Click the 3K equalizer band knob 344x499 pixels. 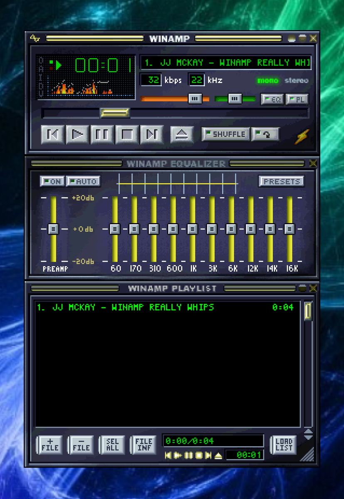tap(212, 229)
